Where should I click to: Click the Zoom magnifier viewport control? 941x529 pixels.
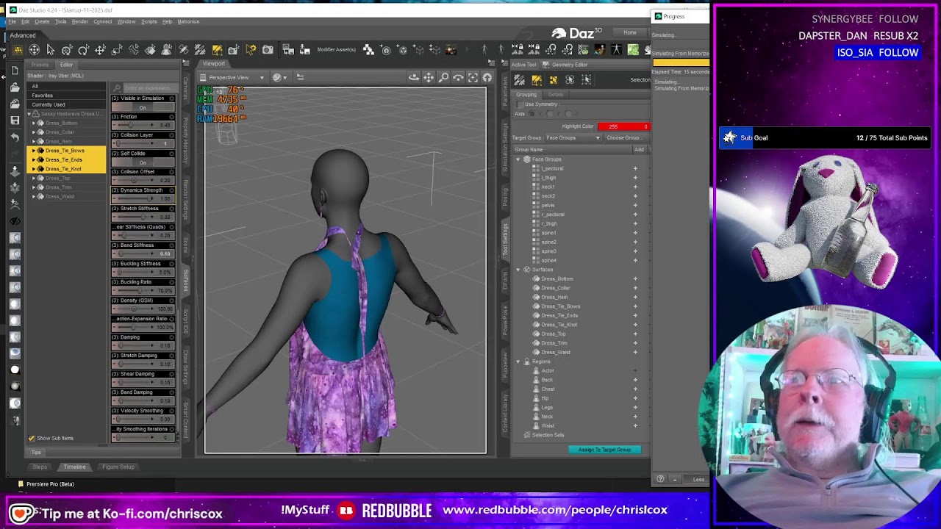click(x=443, y=77)
